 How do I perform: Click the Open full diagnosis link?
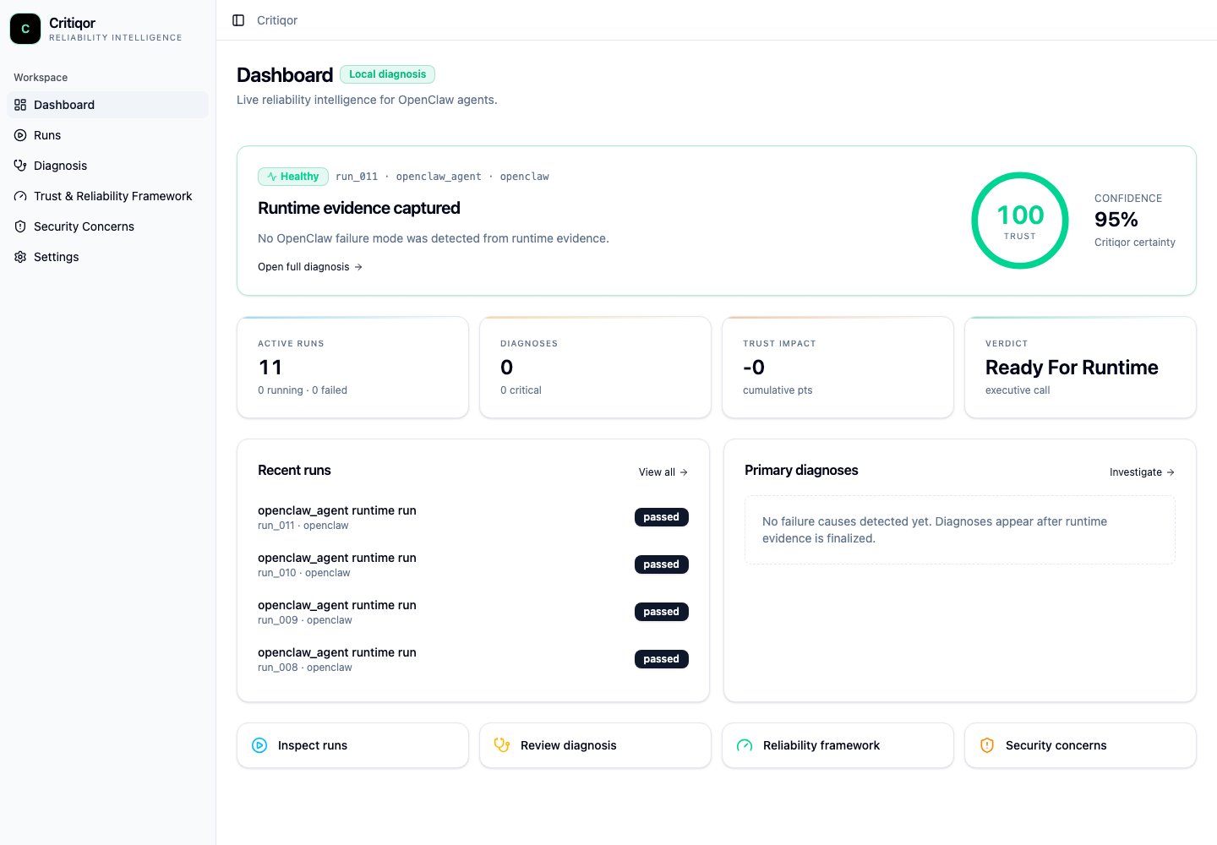(310, 267)
